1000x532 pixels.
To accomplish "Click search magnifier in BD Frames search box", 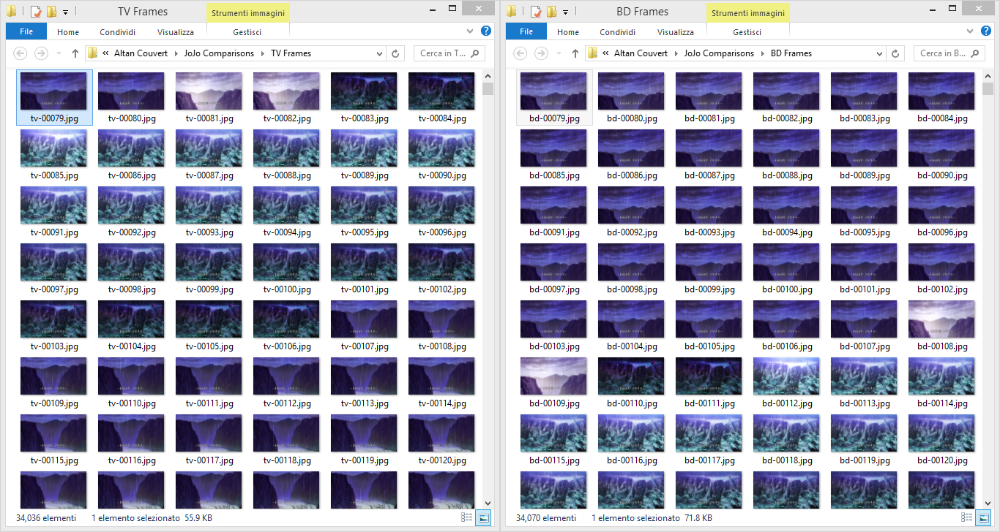I will coord(974,53).
